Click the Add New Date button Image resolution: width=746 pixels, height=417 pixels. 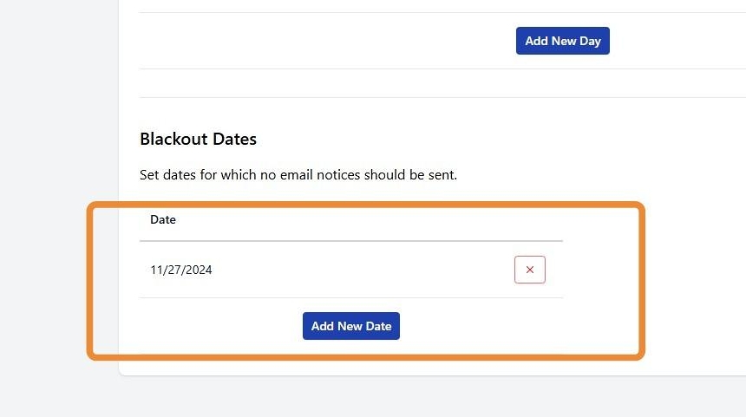pos(351,326)
